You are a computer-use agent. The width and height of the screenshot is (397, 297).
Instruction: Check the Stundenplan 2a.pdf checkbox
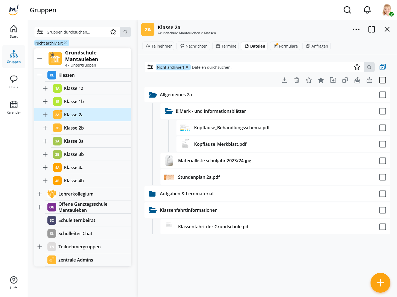coord(382,177)
